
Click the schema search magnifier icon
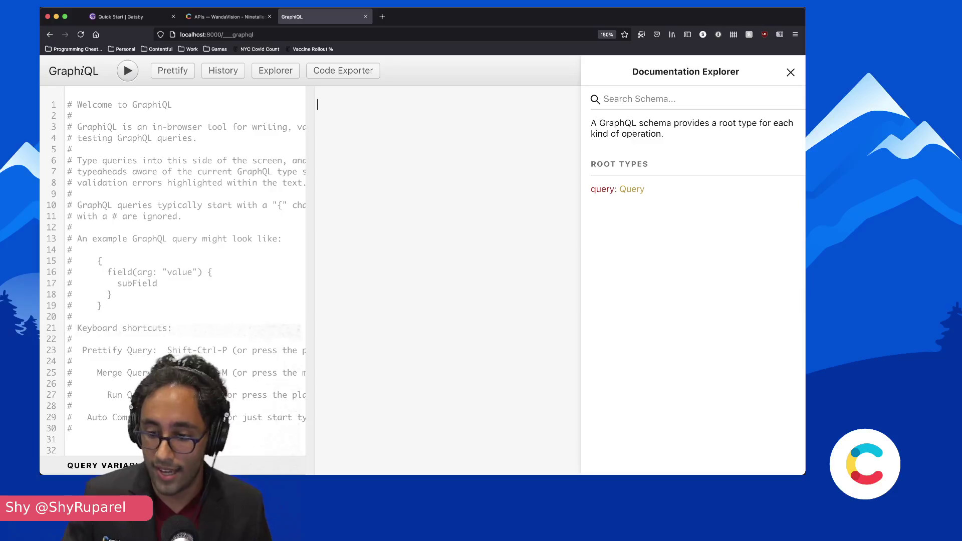595,99
